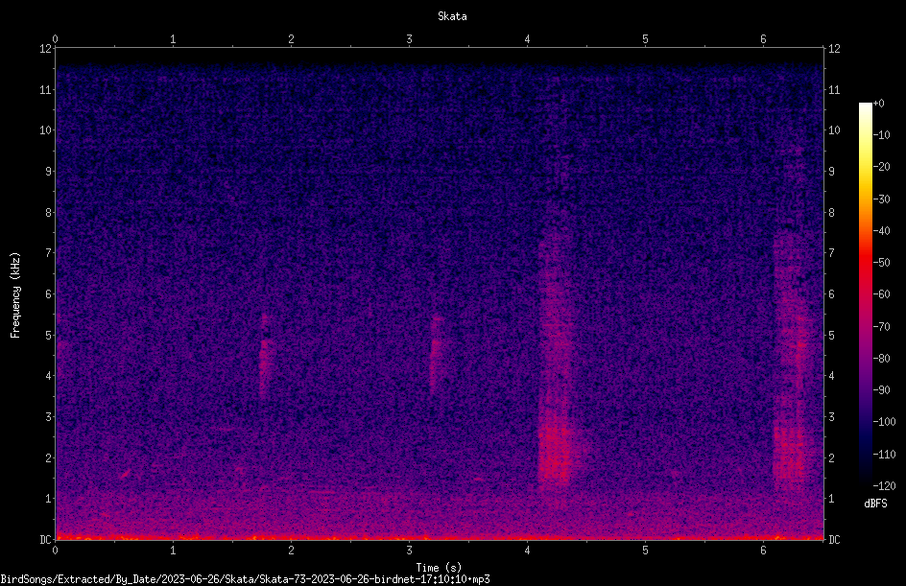This screenshot has width=906, height=586.
Task: Click the "dBFS" label under the color bar
Action: (875, 504)
